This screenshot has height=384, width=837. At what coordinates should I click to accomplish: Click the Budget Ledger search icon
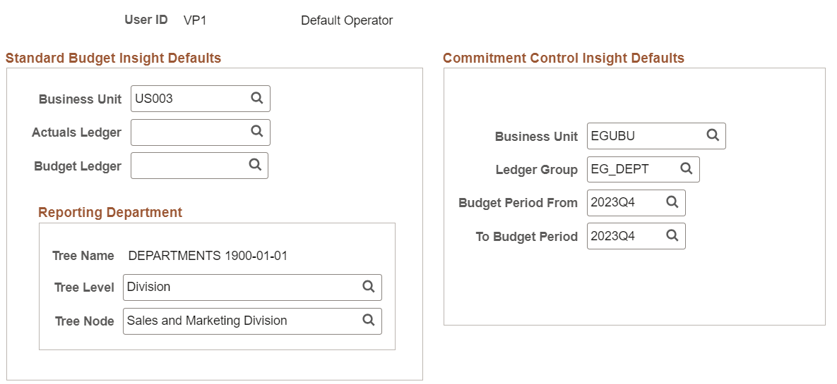(x=255, y=165)
